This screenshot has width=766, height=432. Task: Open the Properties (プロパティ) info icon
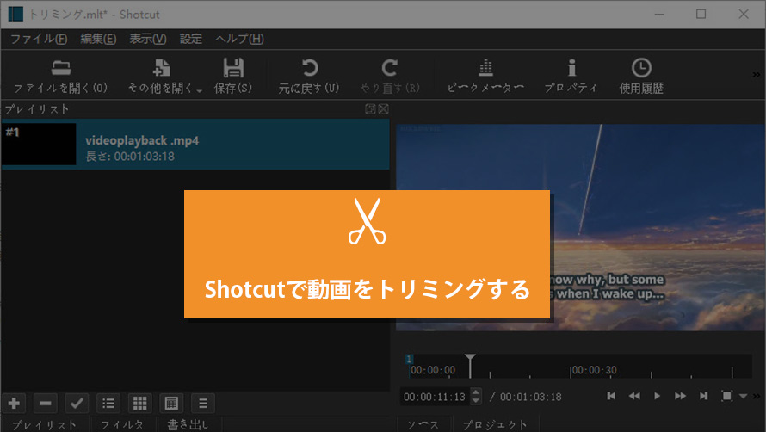(x=571, y=69)
